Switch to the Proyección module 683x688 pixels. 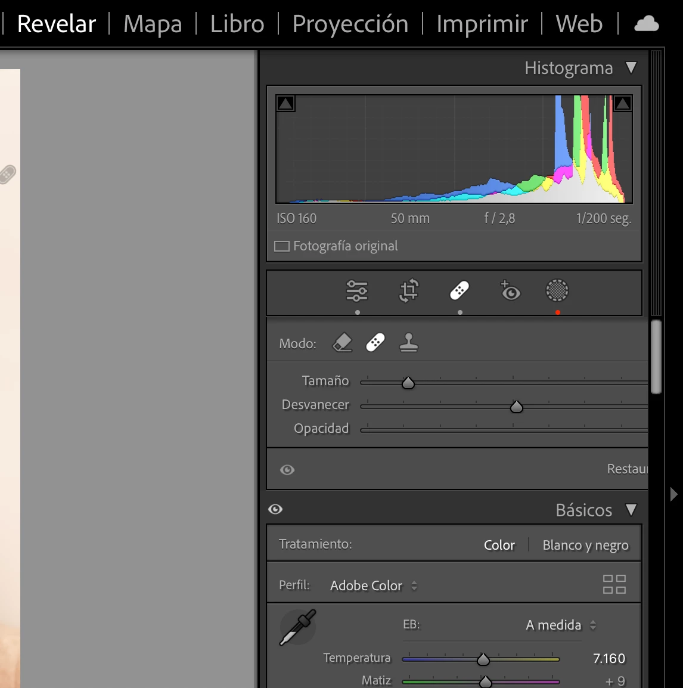click(350, 24)
